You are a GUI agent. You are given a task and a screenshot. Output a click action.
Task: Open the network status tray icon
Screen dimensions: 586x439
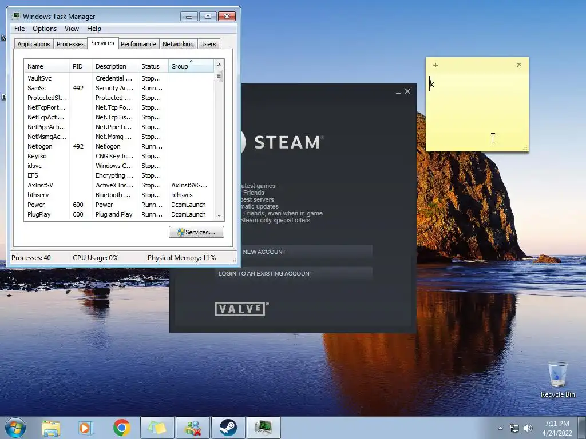click(x=514, y=428)
